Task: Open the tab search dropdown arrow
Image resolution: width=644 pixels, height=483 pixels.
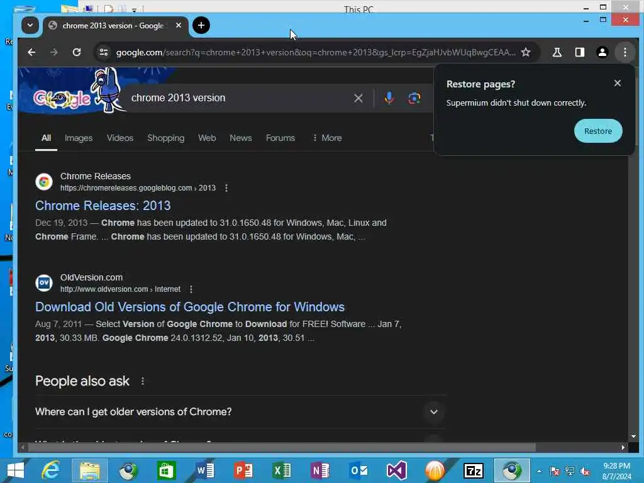Action: coord(30,25)
